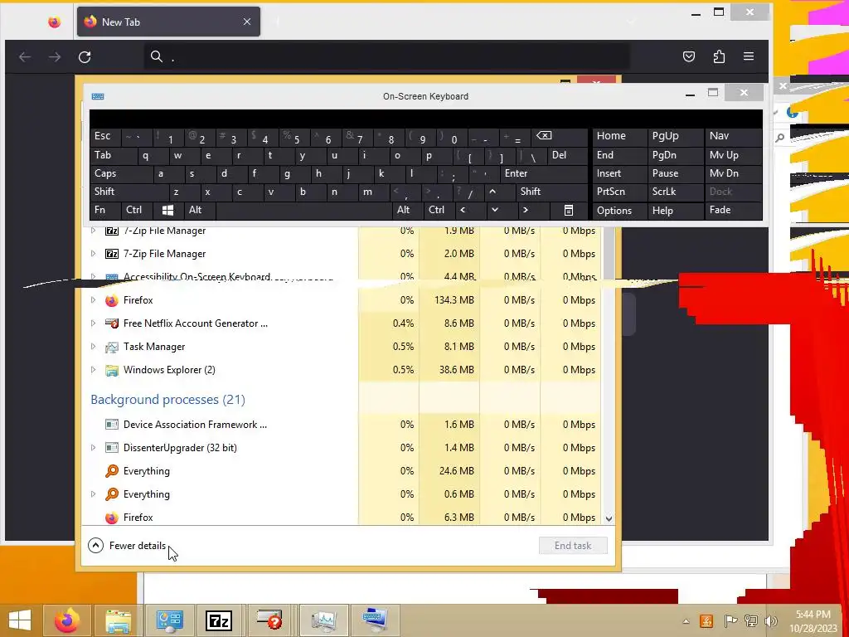The image size is (849, 637).
Task: Select the New Tab browser tab
Action: (168, 22)
